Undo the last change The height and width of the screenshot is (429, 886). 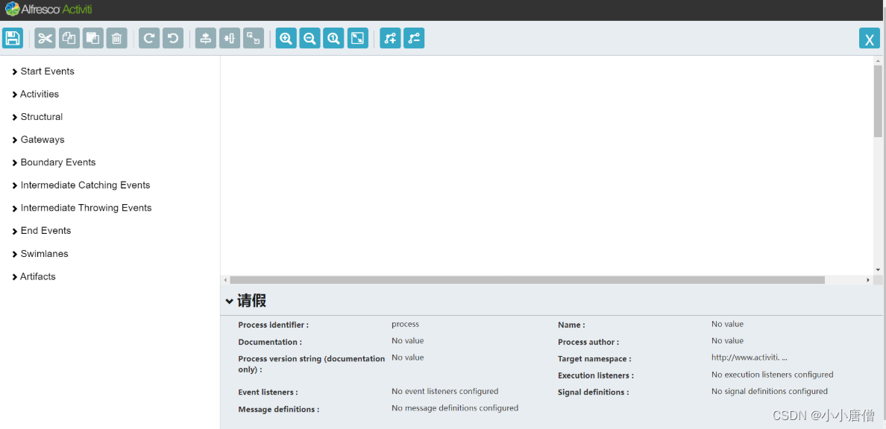click(x=172, y=37)
